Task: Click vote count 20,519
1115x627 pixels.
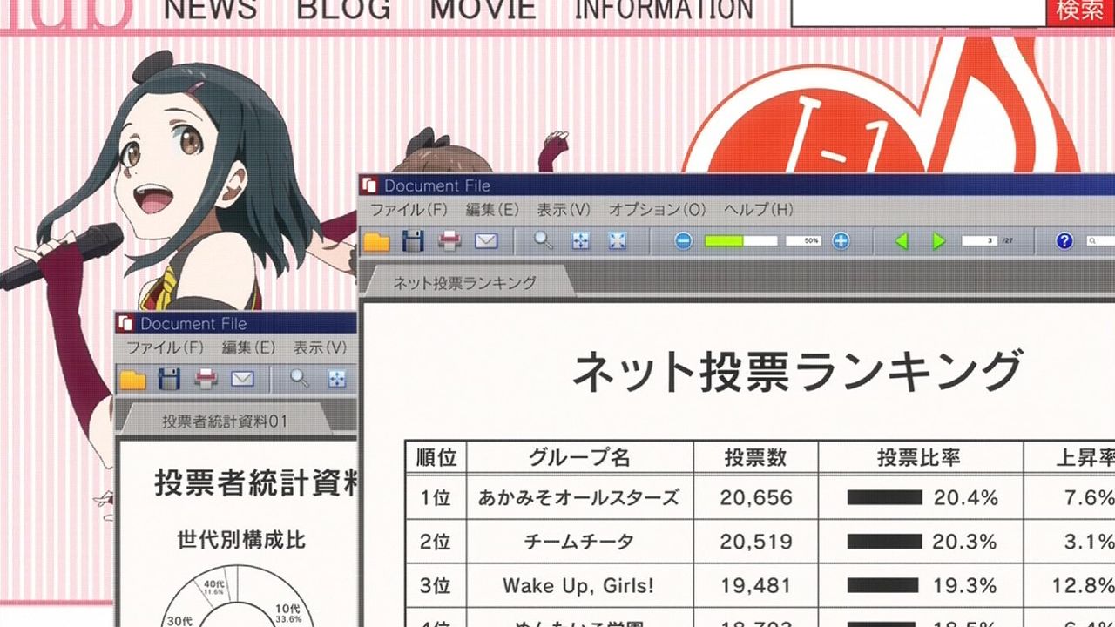Action: click(756, 542)
